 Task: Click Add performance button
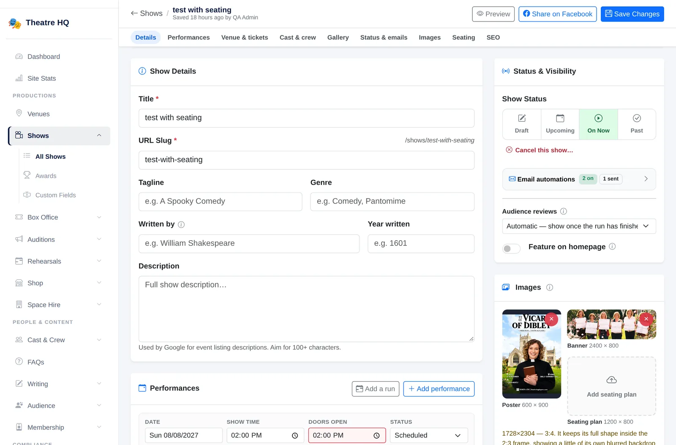coord(439,389)
